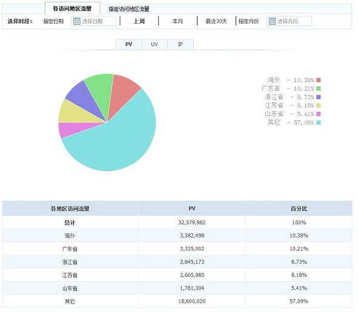Select the PV chart tab
Image resolution: width=358 pixels, height=312 pixels.
[129, 44]
